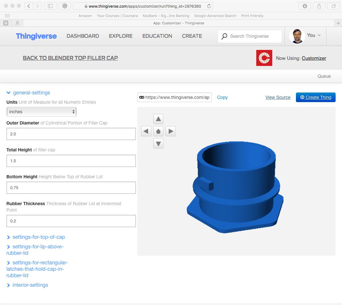The image size is (342, 305).
Task: Click the Copy link
Action: pyautogui.click(x=222, y=97)
